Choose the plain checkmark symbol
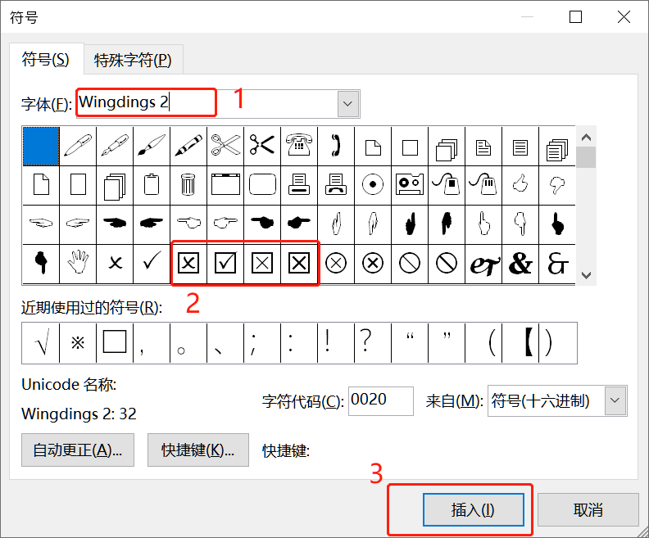This screenshot has height=538, width=649. (x=152, y=264)
